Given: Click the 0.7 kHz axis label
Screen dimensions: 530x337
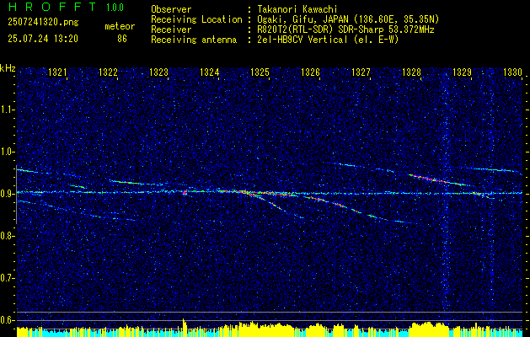Looking at the screenshot, I should coord(7,278).
